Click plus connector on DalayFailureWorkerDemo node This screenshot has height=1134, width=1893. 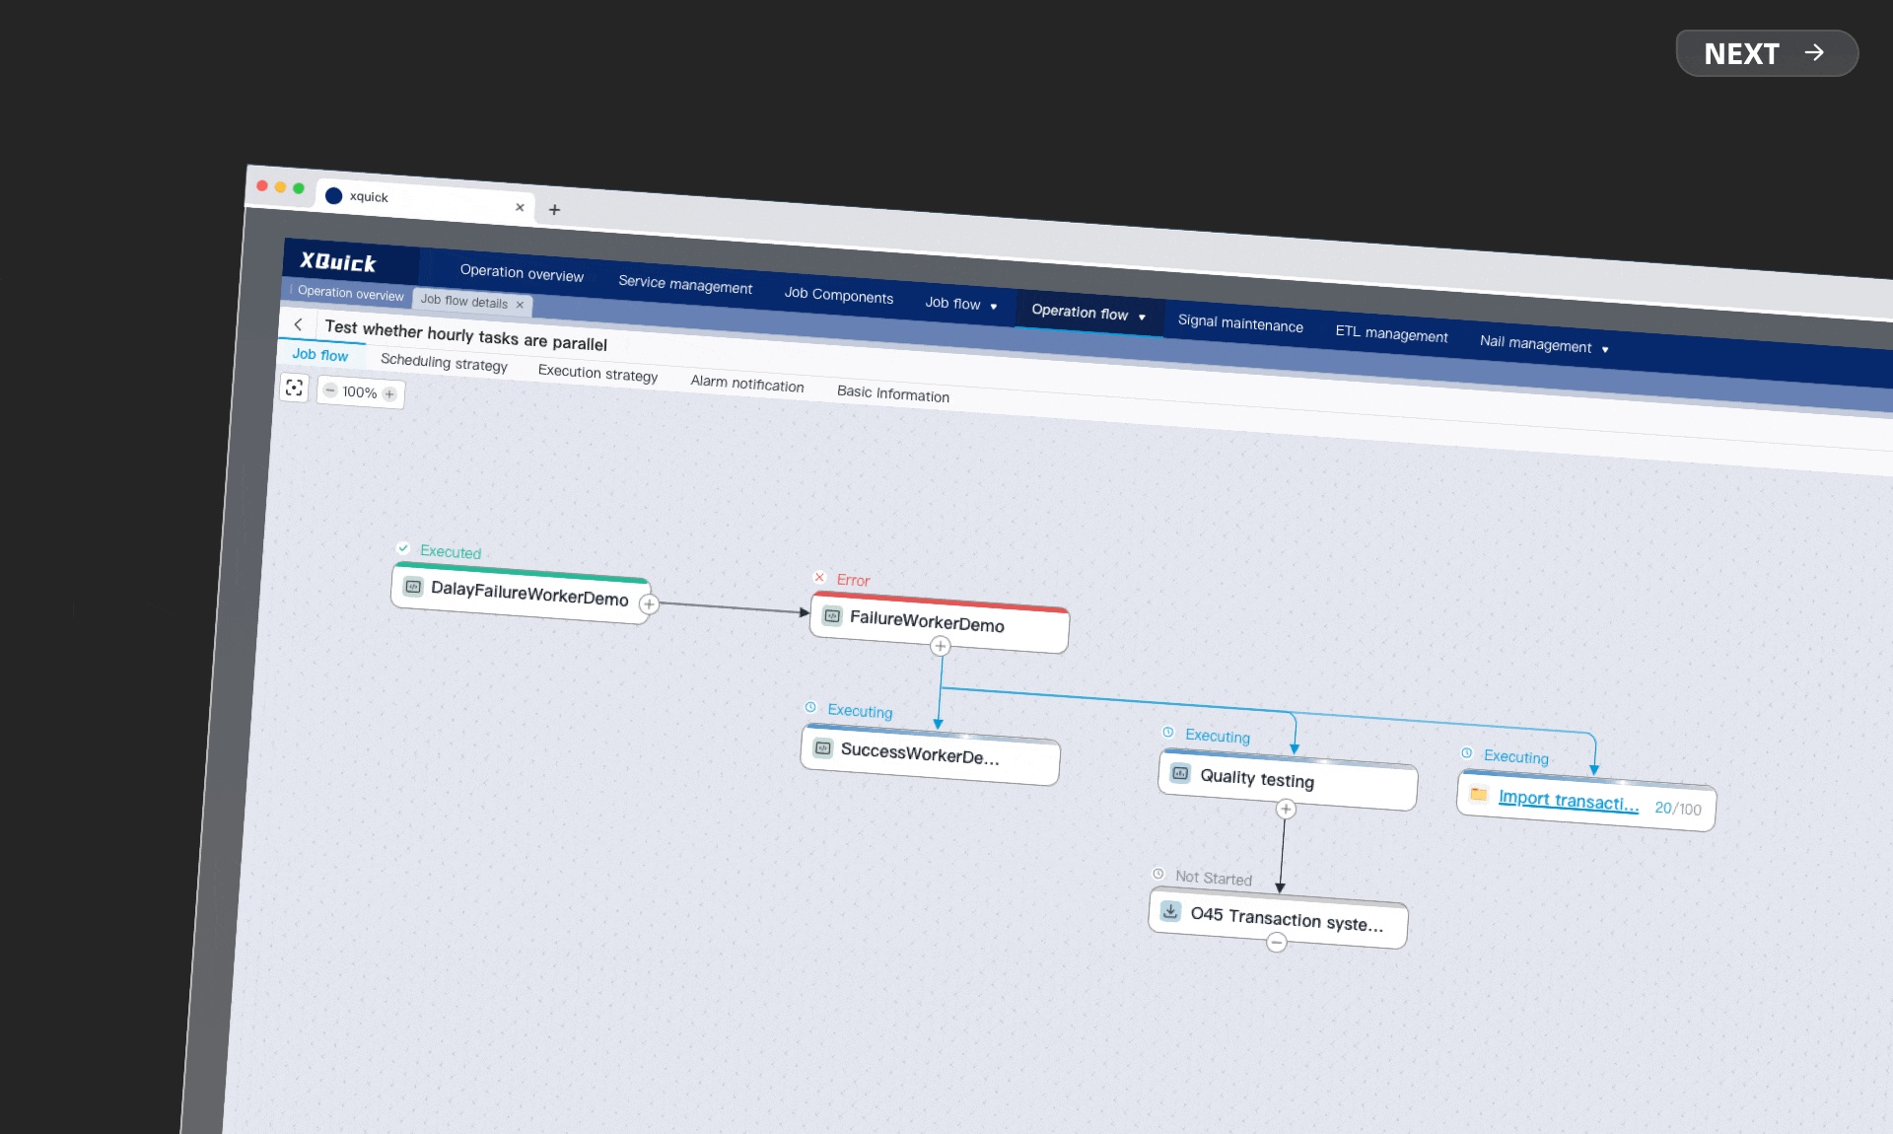pyautogui.click(x=649, y=604)
